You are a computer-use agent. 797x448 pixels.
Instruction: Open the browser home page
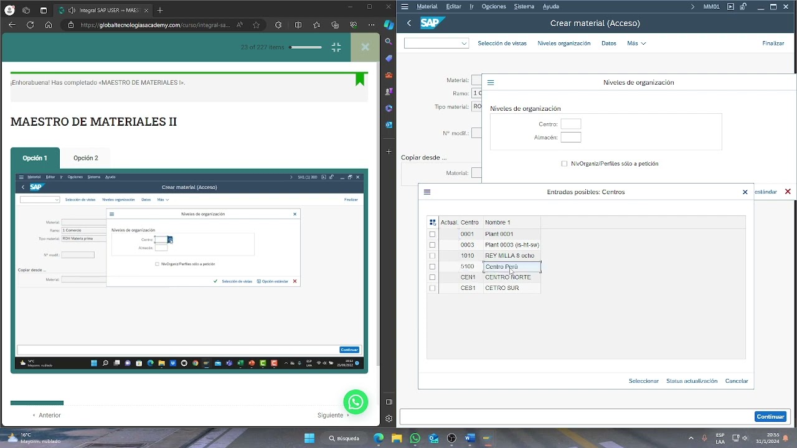click(x=49, y=25)
